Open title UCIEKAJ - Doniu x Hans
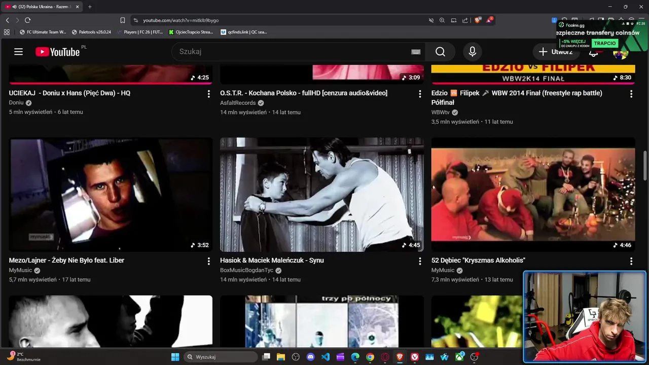 [69, 93]
